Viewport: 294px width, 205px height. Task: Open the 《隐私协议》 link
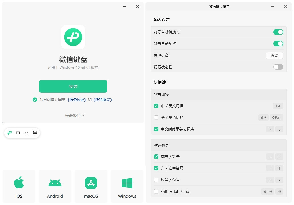click(x=103, y=100)
